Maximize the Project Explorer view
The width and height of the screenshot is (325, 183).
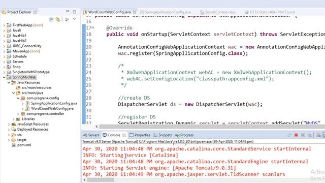[x=75, y=12]
